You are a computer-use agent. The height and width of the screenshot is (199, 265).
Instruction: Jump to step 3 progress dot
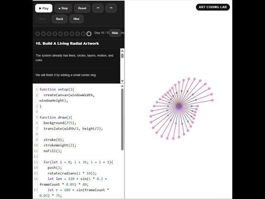tap(49, 34)
